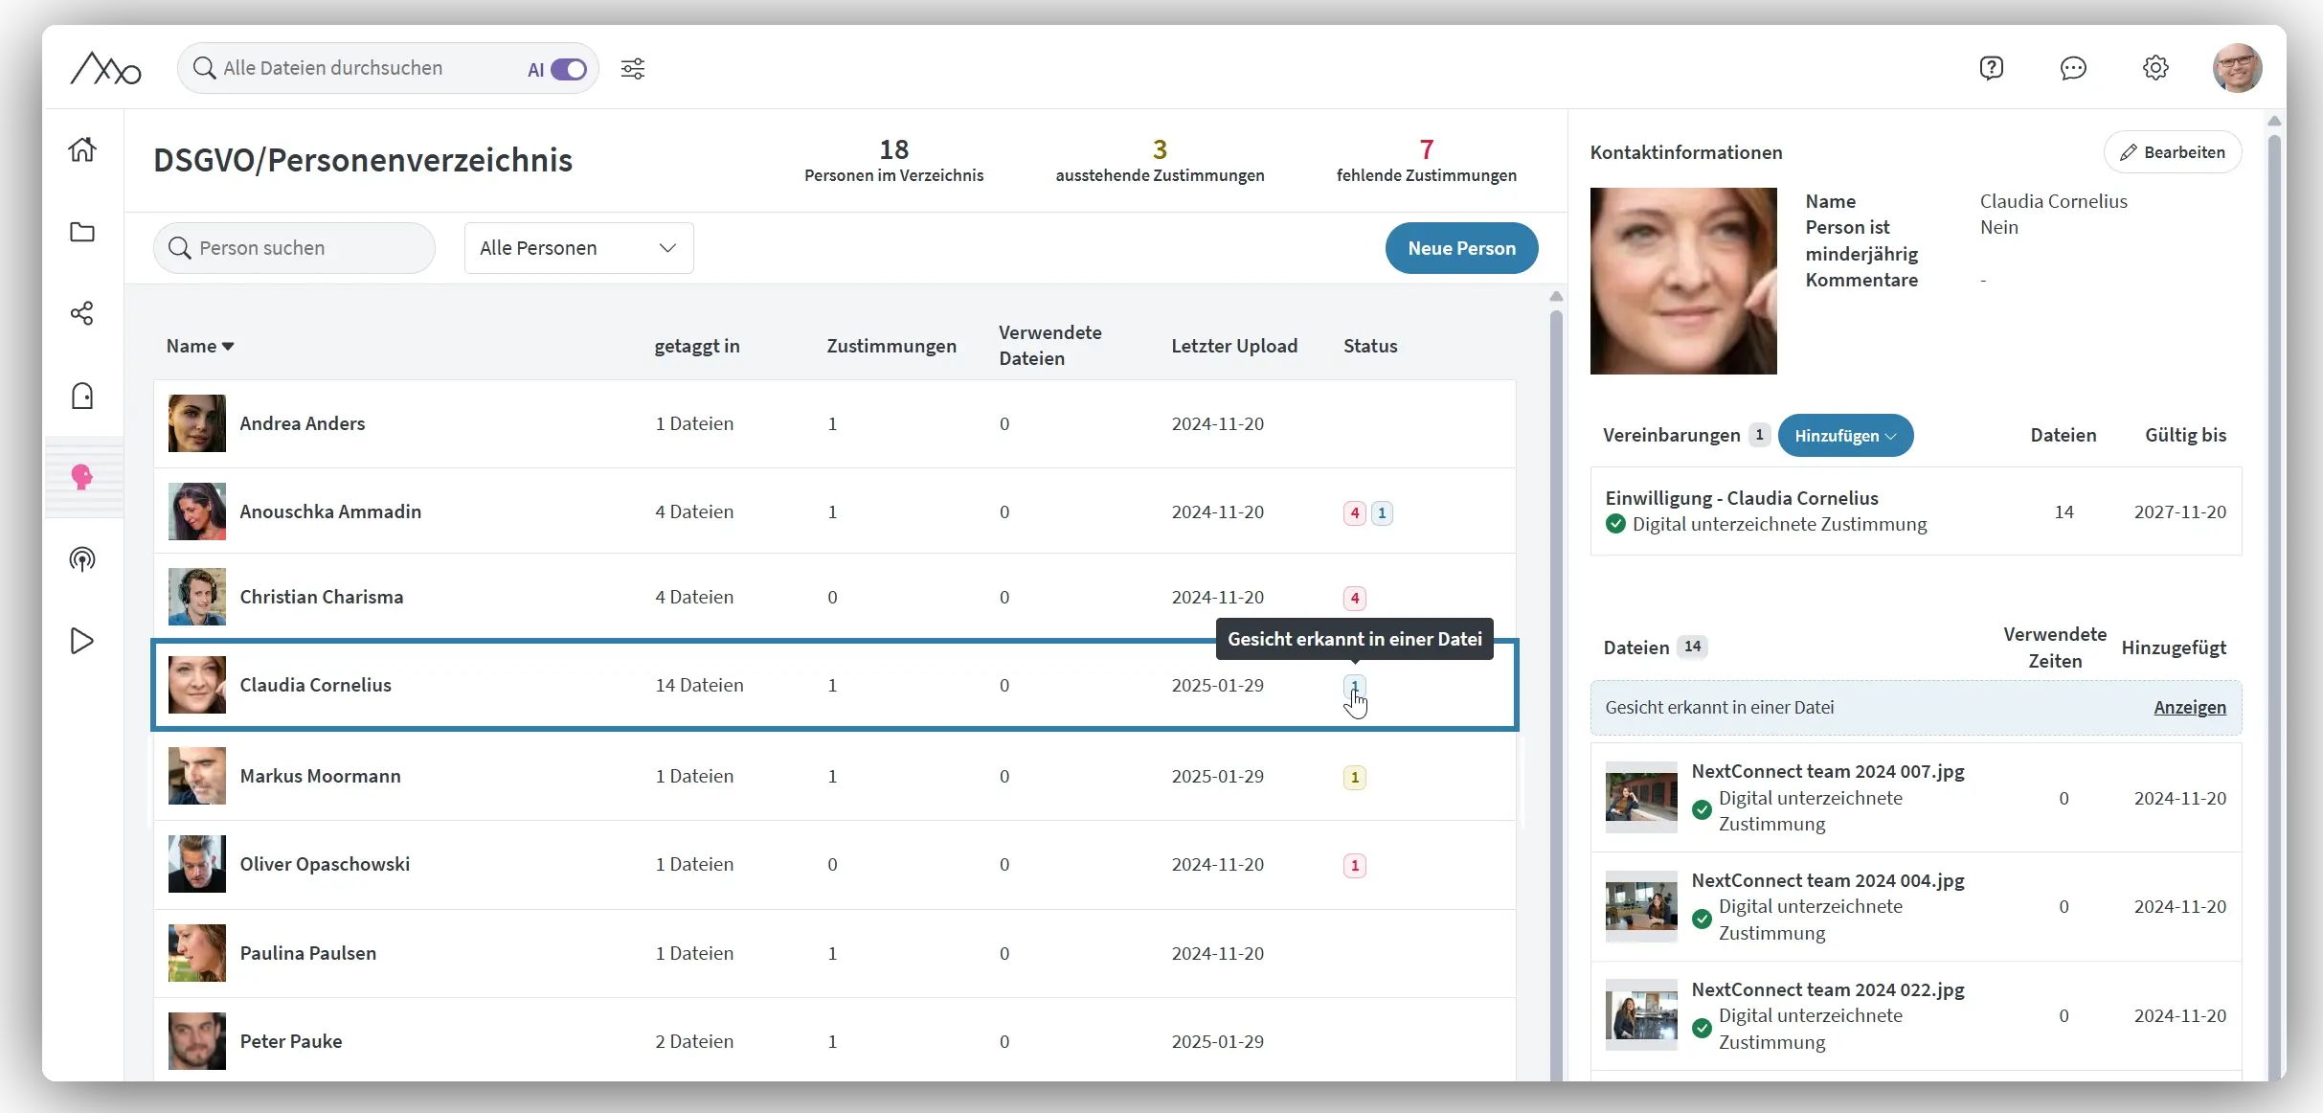Click the 3 ausstehende Zustimmungen counter

coord(1160,161)
